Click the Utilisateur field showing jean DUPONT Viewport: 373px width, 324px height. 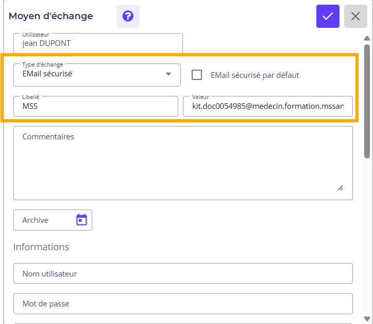[98, 43]
